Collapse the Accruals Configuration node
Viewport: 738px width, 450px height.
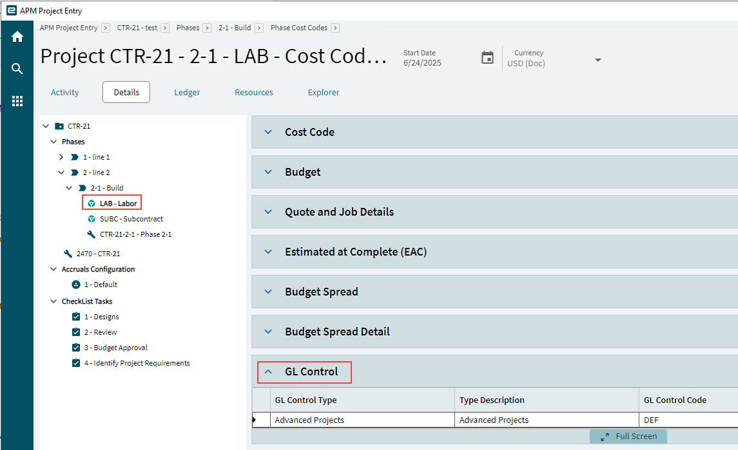(53, 269)
